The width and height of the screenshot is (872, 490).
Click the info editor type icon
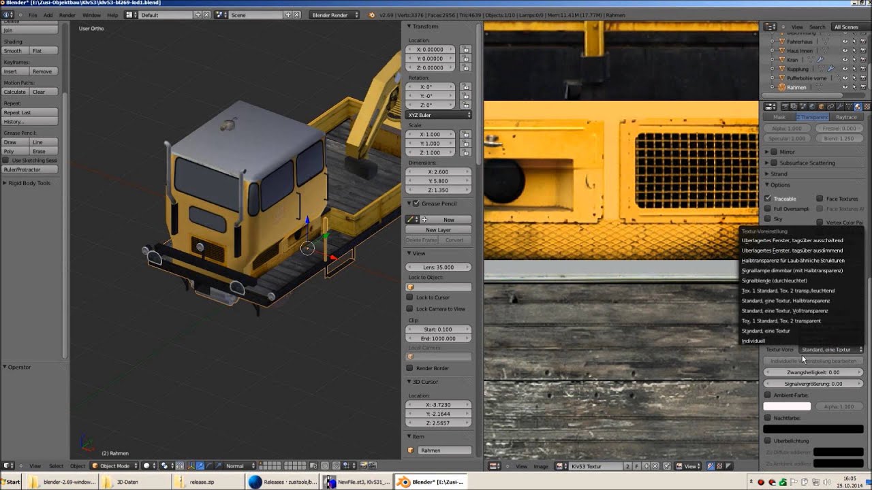tap(7, 14)
